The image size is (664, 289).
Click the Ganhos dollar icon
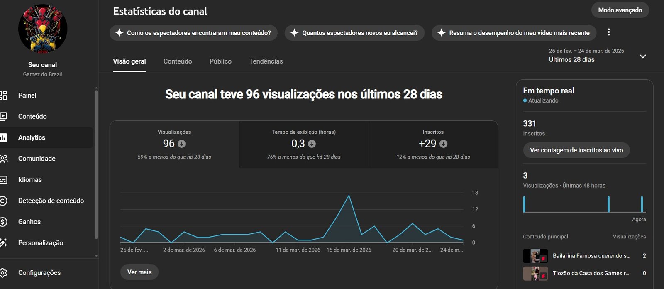coord(3,222)
